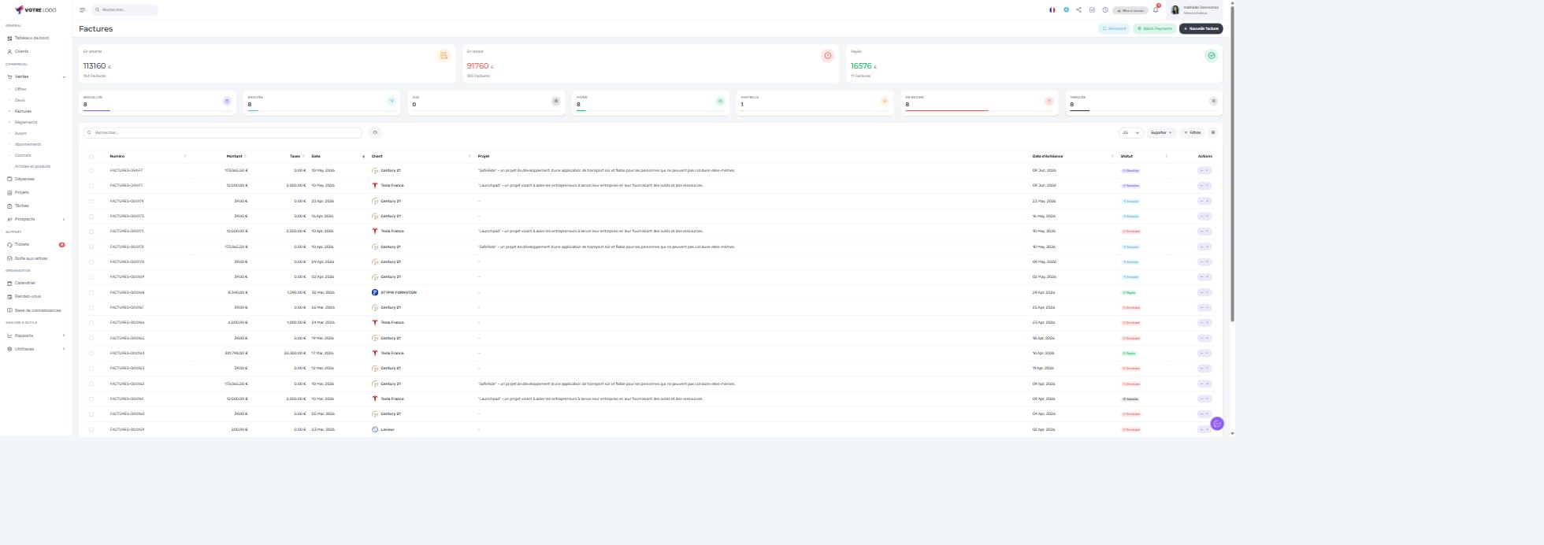Go to Tableaux de bord
Screen dimensions: 1544x545
(32, 38)
